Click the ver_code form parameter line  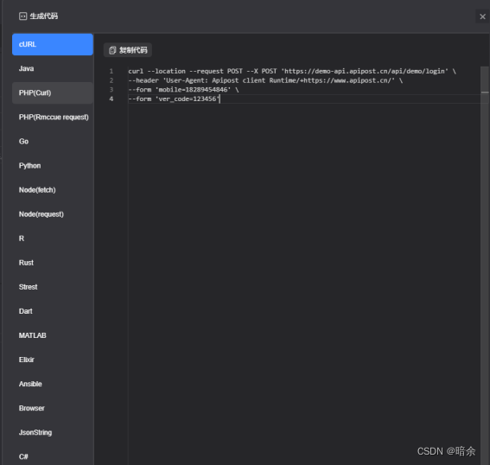pos(174,99)
